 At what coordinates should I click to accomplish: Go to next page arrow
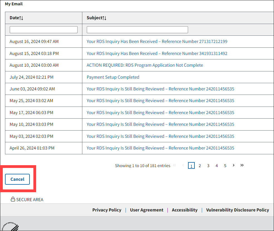233,165
